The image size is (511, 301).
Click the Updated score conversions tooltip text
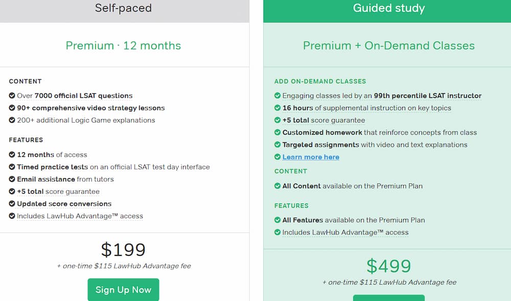coord(64,204)
